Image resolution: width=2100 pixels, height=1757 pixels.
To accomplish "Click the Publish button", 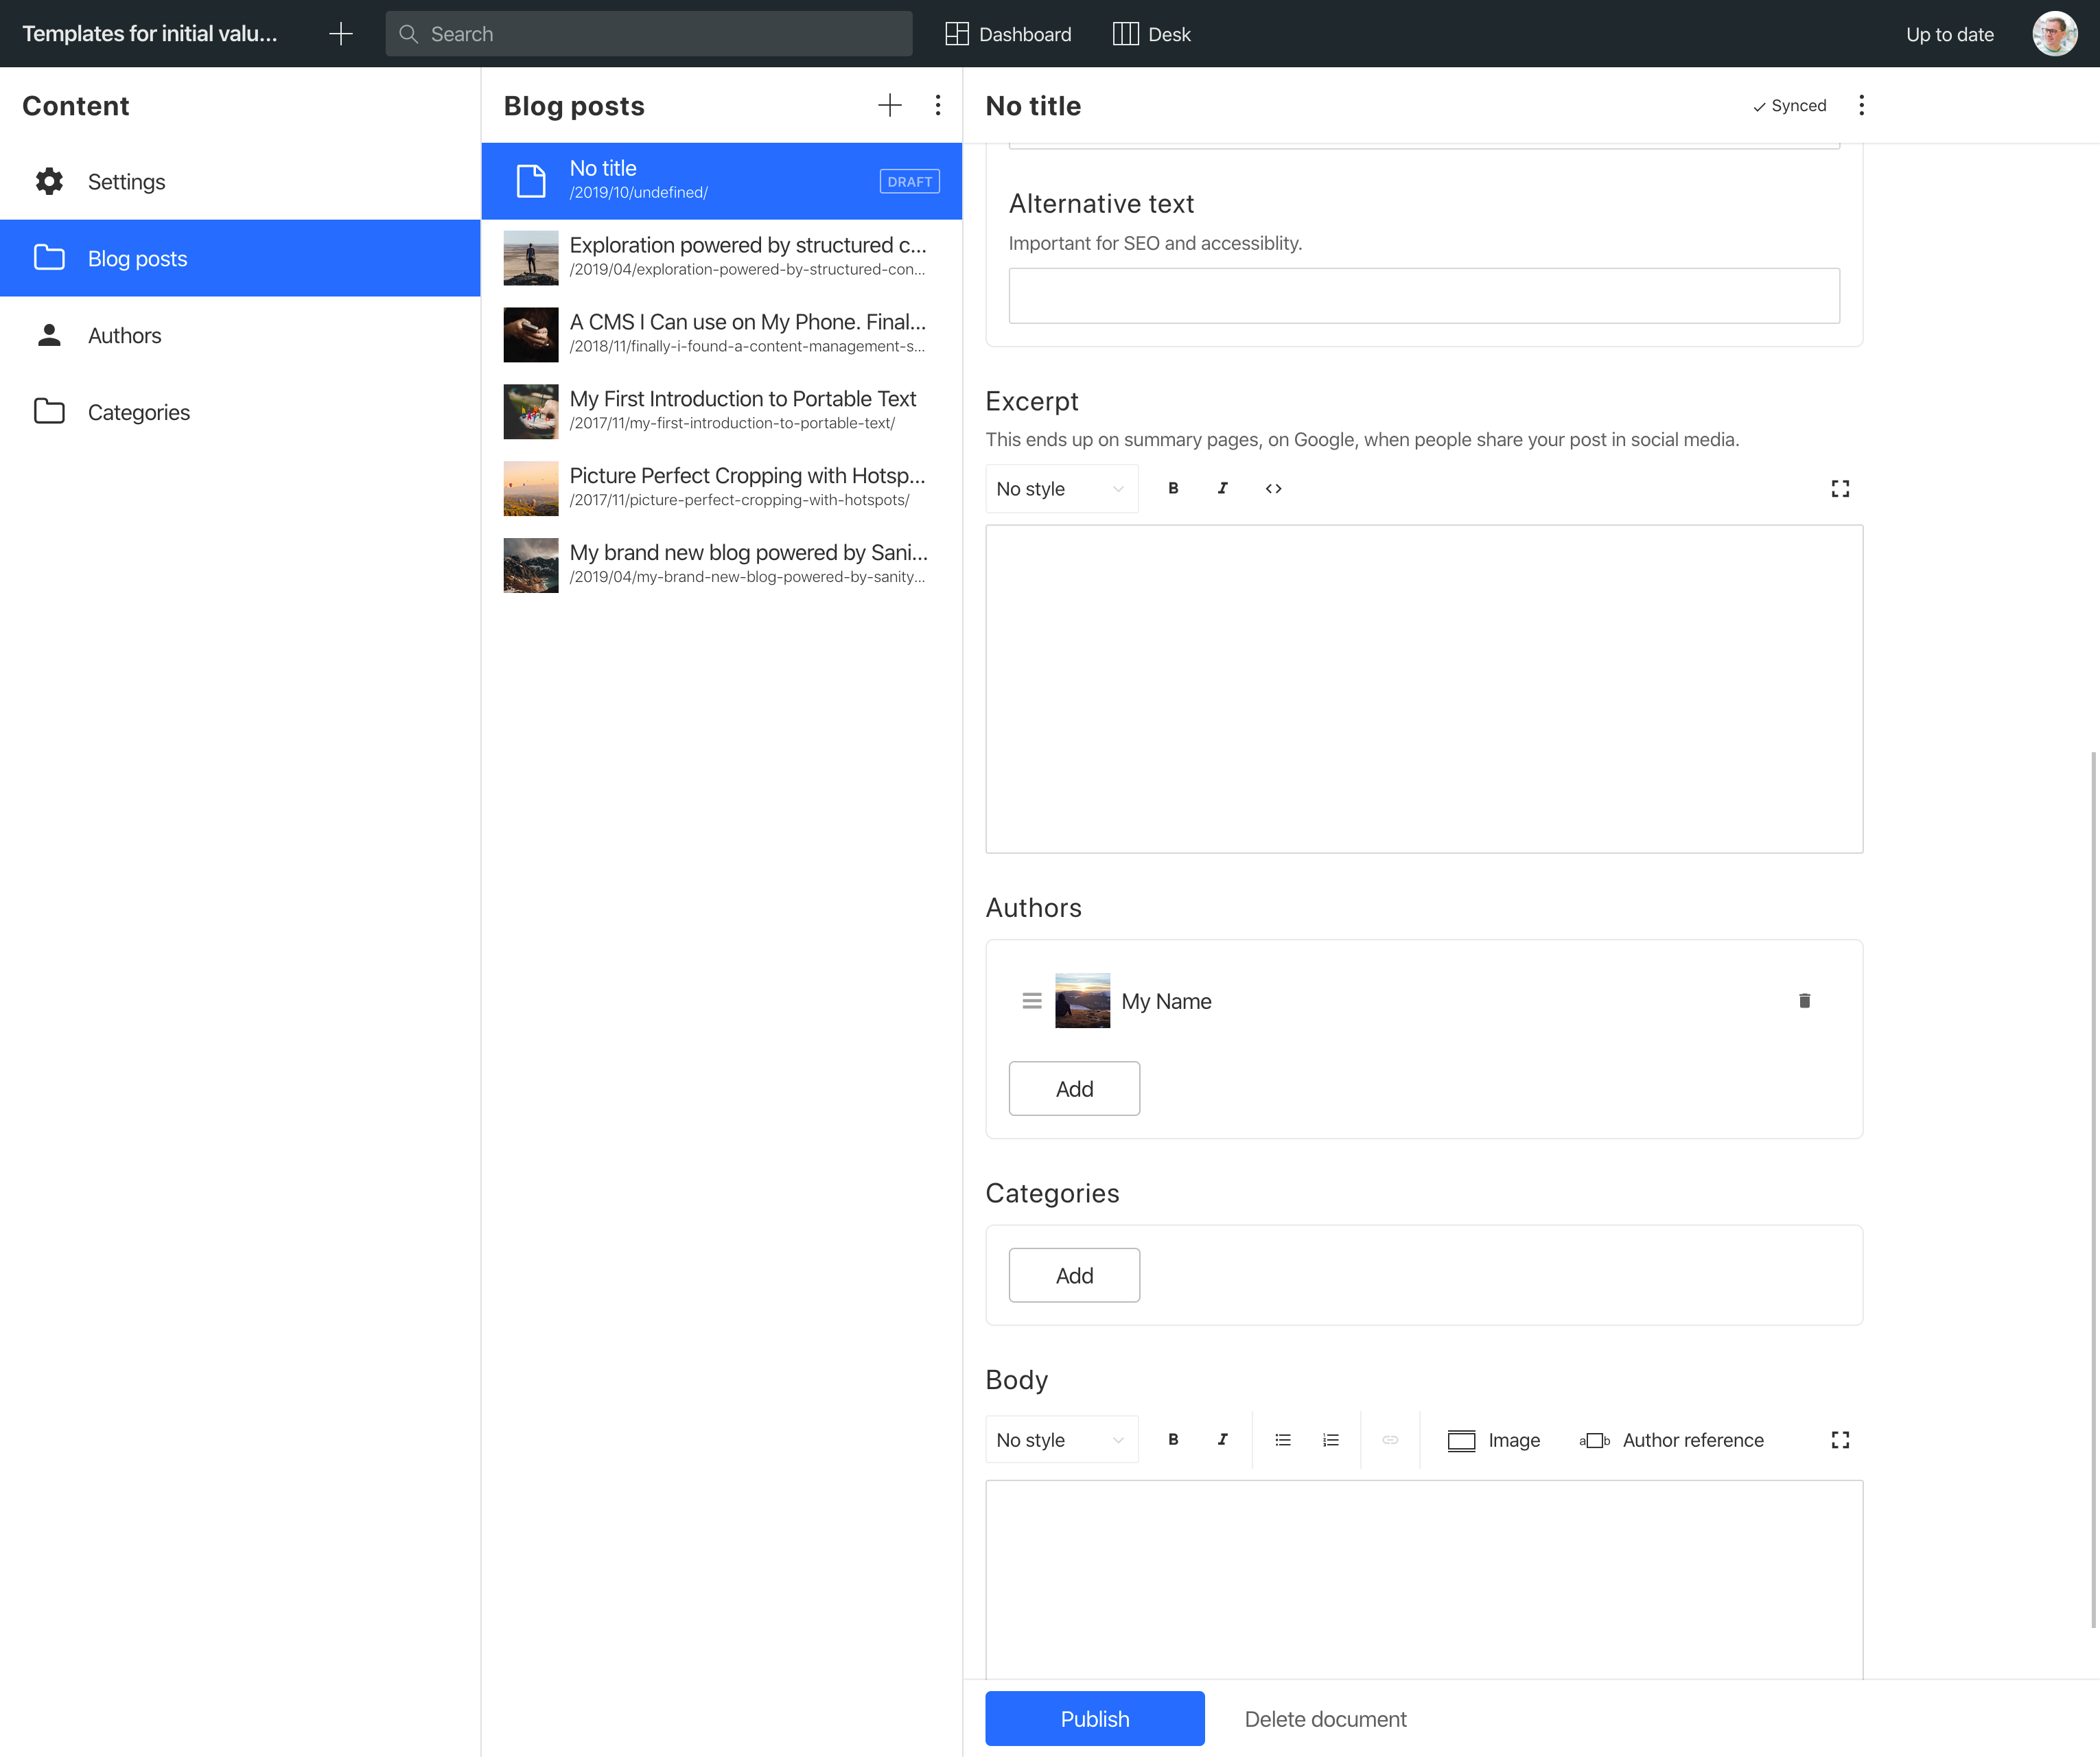I will (x=1094, y=1718).
